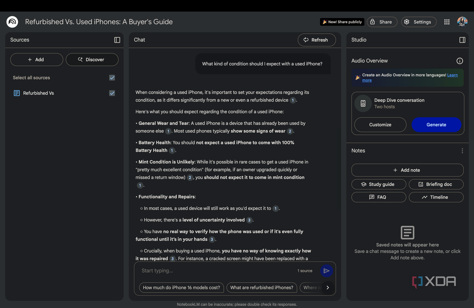Viewport: 474px width, 308px height.
Task: Open Settings
Action: click(419, 22)
